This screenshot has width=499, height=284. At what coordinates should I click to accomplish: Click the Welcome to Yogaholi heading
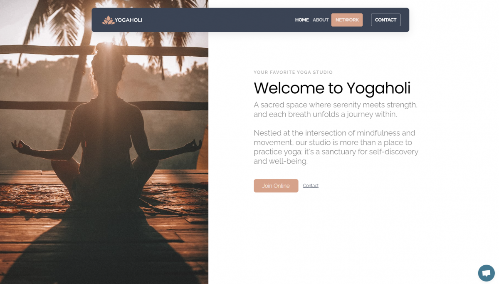tap(332, 88)
